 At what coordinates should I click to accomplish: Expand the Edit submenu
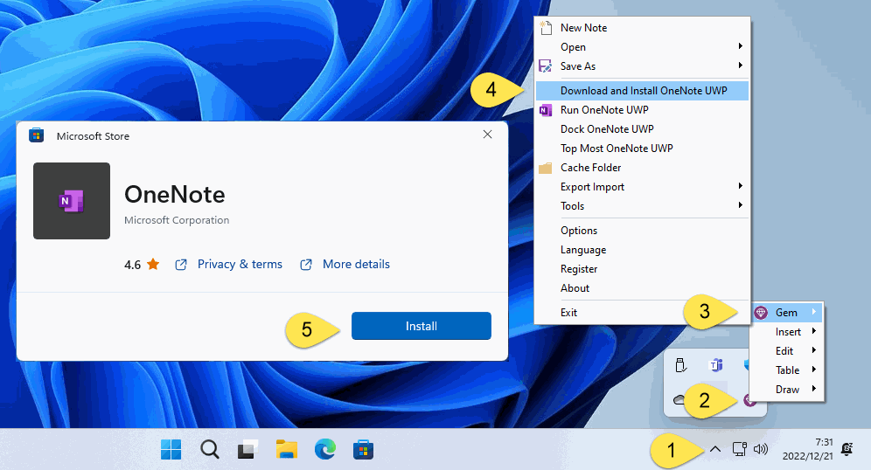point(814,350)
